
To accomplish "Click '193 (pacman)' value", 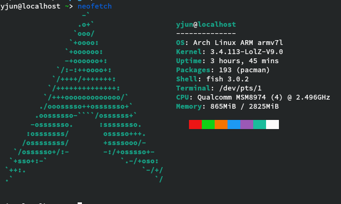I will pyautogui.click(x=244, y=70).
